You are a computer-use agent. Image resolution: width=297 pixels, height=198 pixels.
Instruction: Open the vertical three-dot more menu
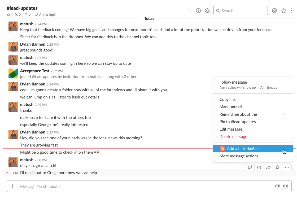pos(291,11)
